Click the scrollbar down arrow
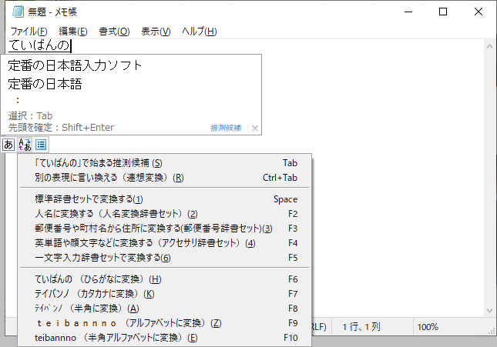497x347 pixels. 489,311
